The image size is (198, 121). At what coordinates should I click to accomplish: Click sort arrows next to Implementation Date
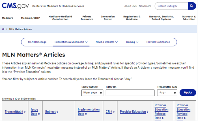click(x=86, y=114)
